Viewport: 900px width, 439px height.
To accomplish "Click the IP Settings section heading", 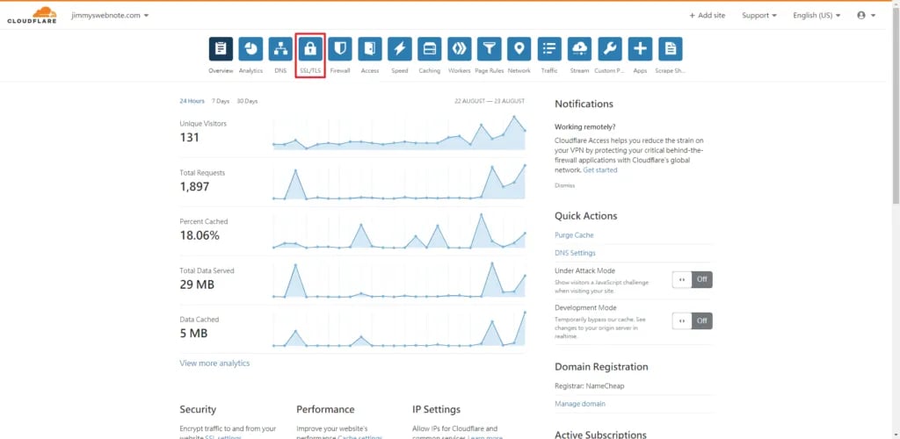I will coord(436,409).
